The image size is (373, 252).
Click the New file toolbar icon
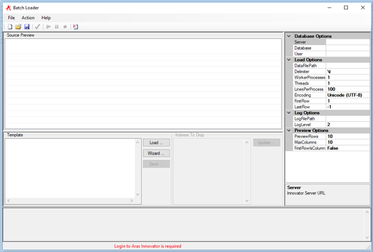(10, 27)
